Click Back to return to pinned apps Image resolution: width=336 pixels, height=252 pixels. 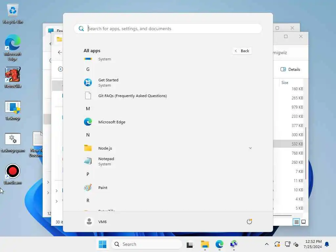pos(242,51)
